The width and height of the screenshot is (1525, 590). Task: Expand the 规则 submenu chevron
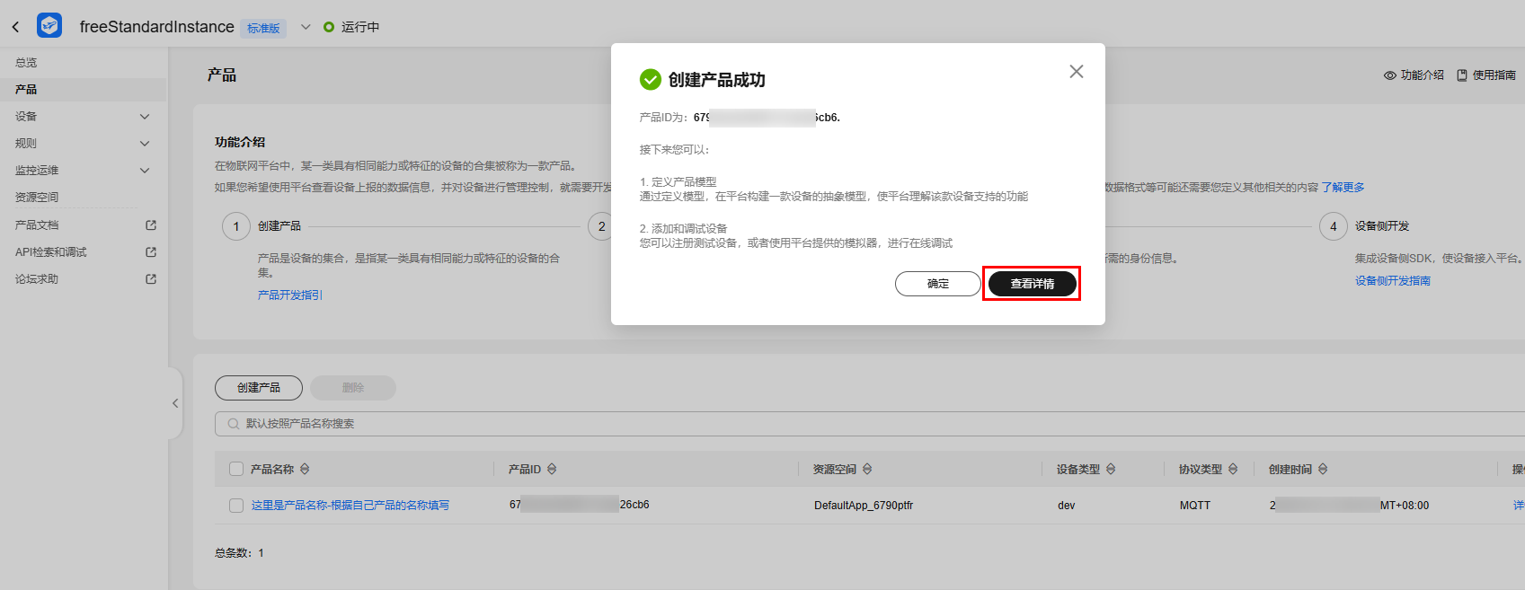(x=145, y=144)
